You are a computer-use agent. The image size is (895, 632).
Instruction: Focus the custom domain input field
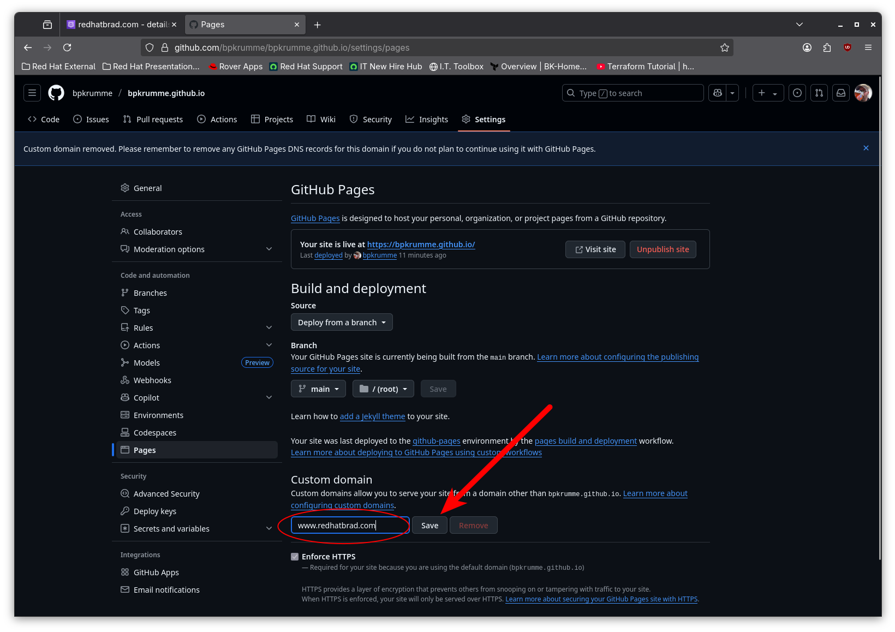(350, 526)
